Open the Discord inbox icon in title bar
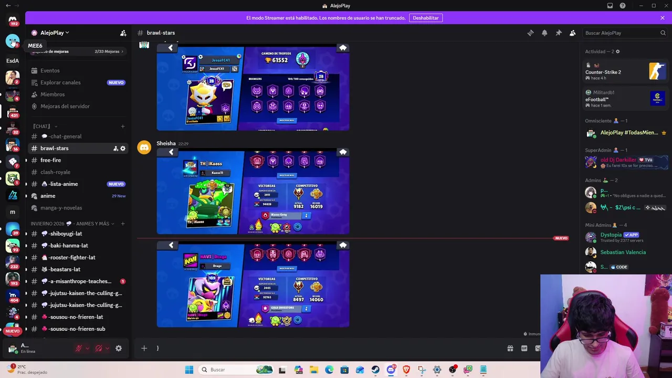 (x=610, y=6)
